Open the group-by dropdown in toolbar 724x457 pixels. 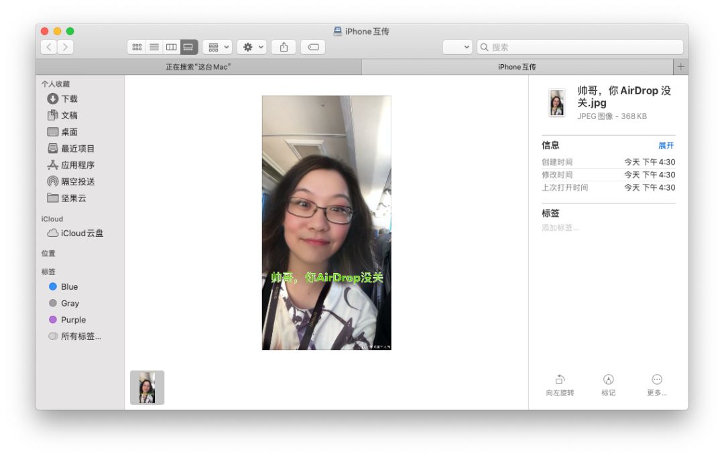[217, 47]
